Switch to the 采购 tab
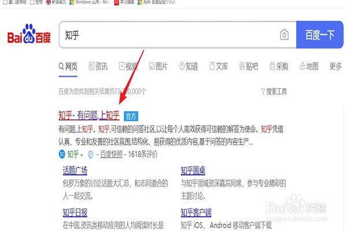Screen dimensions: 347x231 [x=279, y=66]
